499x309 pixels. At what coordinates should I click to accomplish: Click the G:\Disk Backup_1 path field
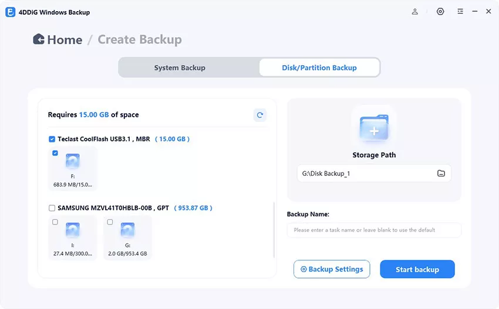point(374,173)
